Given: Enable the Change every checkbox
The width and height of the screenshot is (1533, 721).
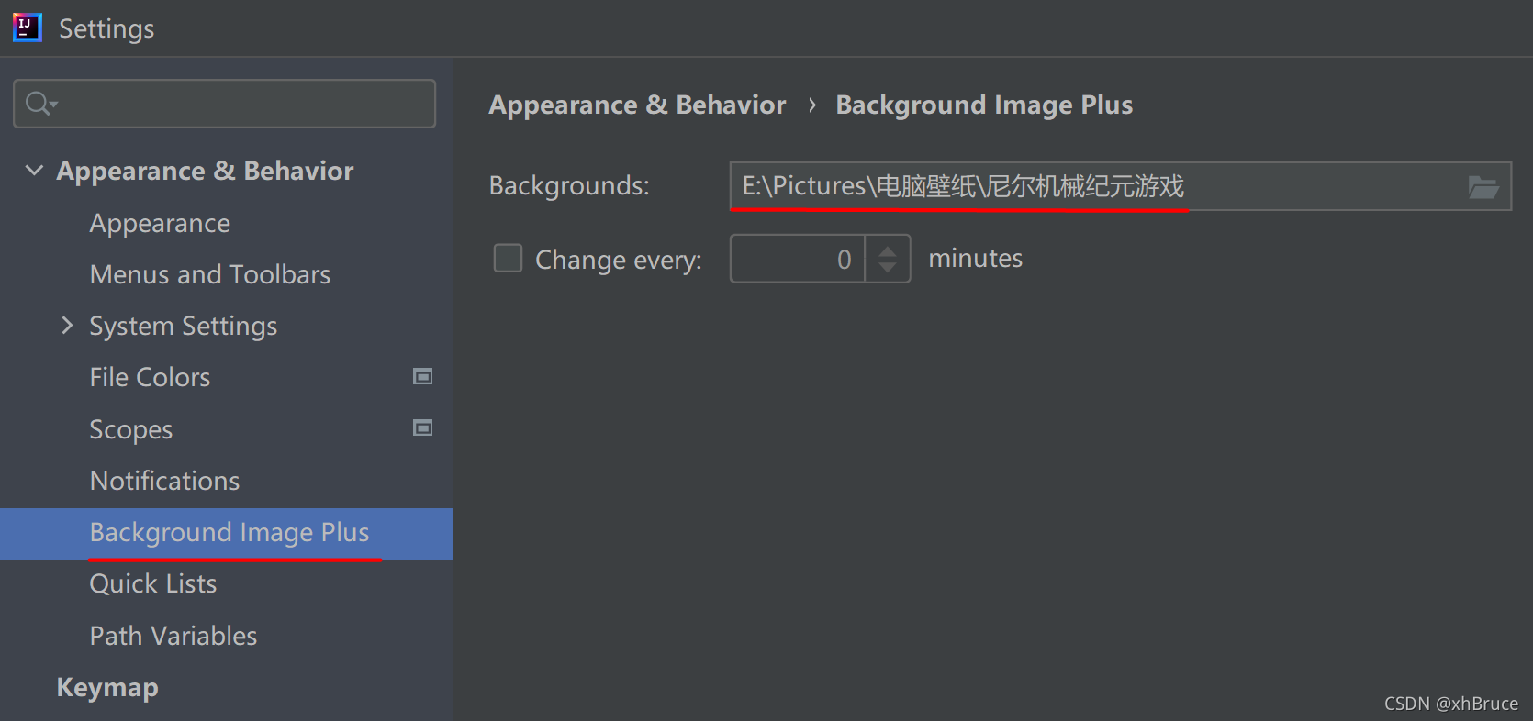Looking at the screenshot, I should (508, 259).
